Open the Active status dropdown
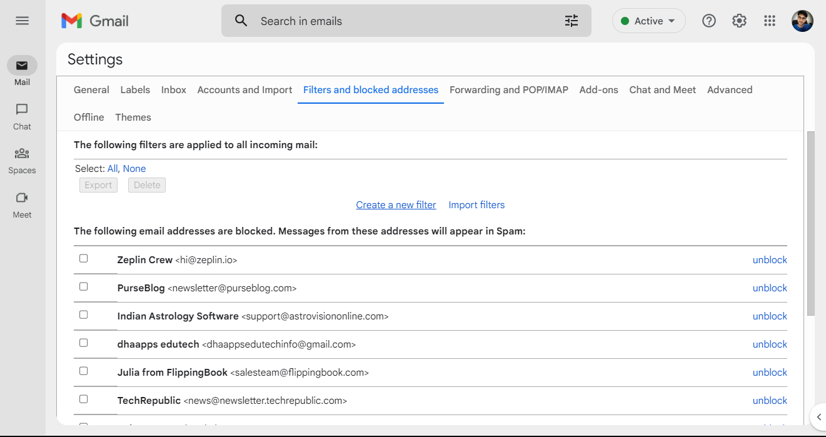The width and height of the screenshot is (826, 437). 648,21
